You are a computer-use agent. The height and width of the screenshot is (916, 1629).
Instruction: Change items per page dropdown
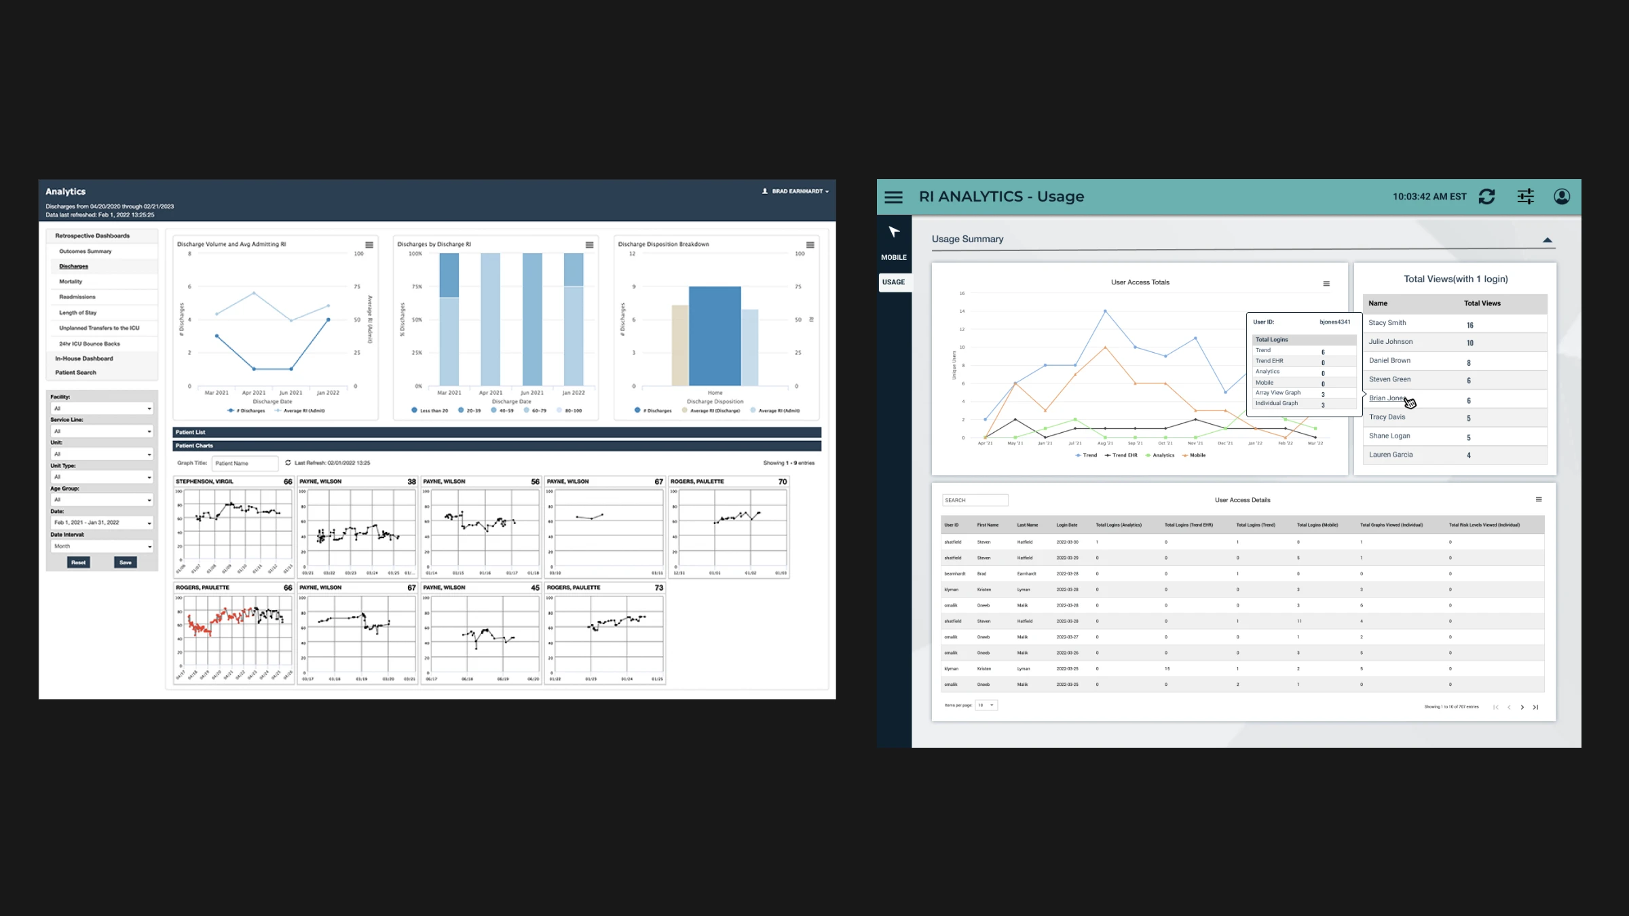986,705
